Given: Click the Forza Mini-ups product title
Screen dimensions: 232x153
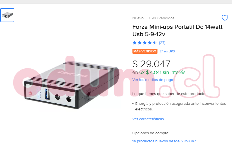Looking at the screenshot, I should pyautogui.click(x=177, y=31).
